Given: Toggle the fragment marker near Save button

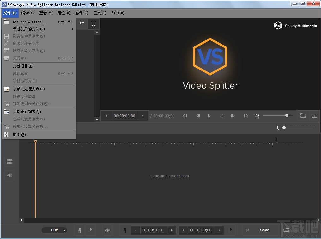Looking at the screenshot, I should tap(248, 230).
